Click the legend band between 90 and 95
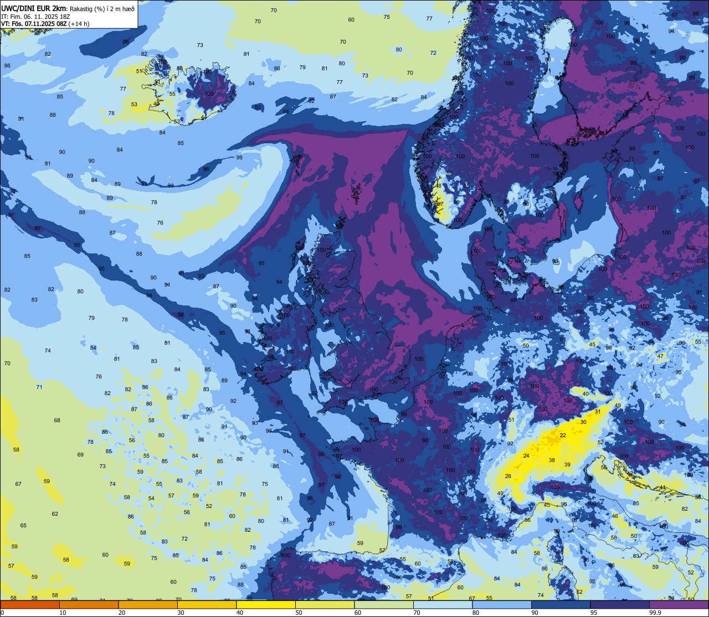The height and width of the screenshot is (617, 709). (561, 605)
